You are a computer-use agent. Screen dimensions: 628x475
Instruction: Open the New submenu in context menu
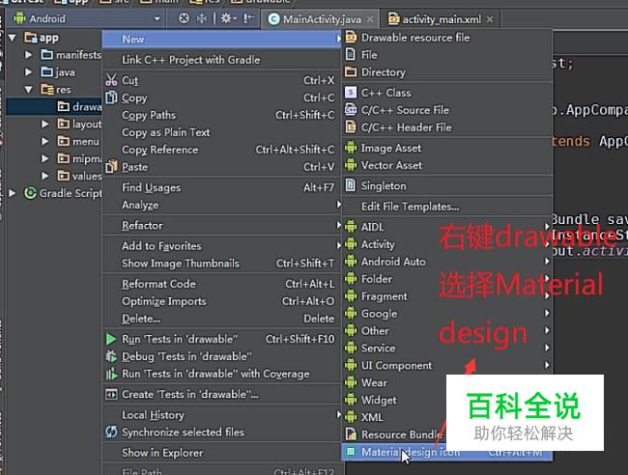[222, 40]
